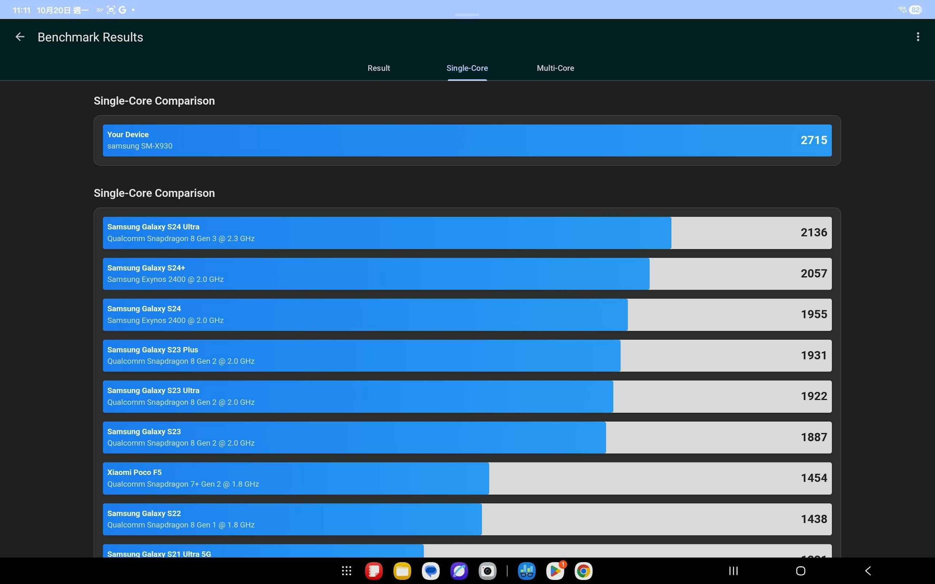Tap the recent apps navigation button
935x584 pixels.
click(733, 570)
